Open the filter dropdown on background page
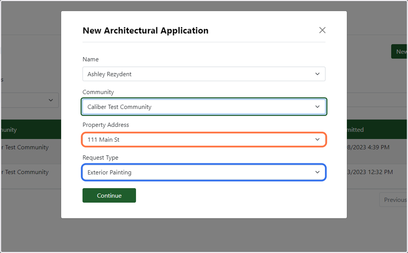Image resolution: width=408 pixels, height=253 pixels. coord(29,100)
